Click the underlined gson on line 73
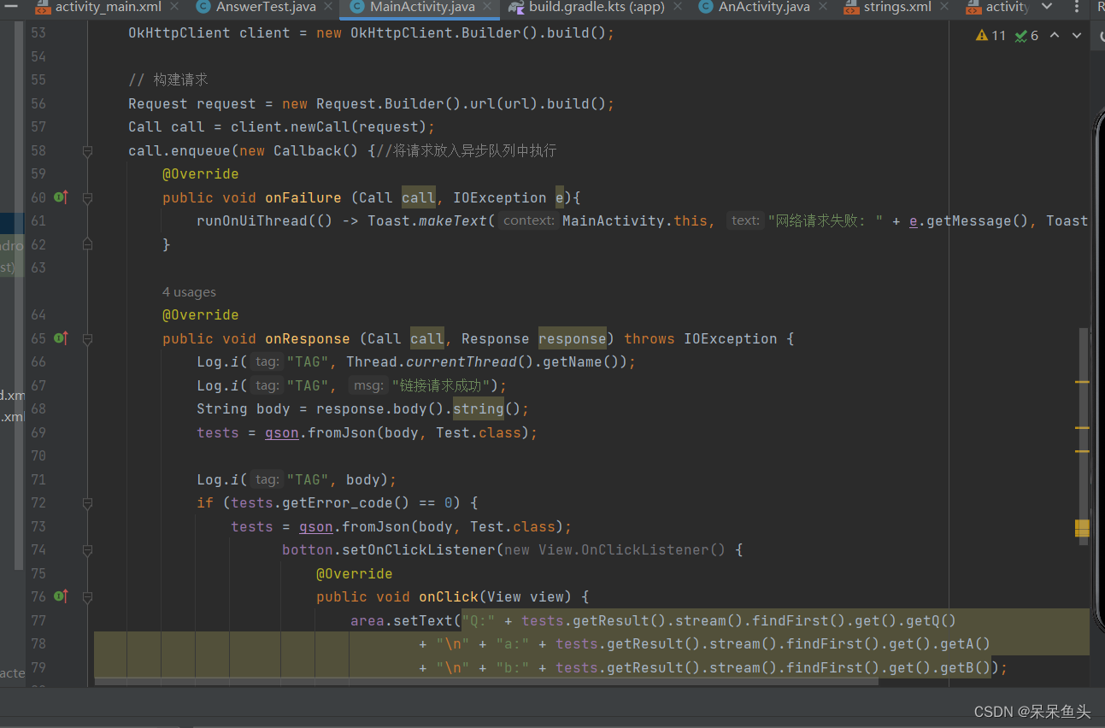 (316, 526)
